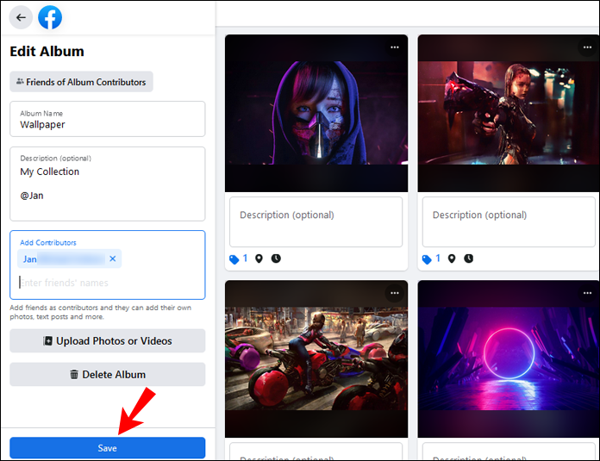The width and height of the screenshot is (600, 461).
Task: Click the Jan contributor chip
Action: tap(69, 259)
